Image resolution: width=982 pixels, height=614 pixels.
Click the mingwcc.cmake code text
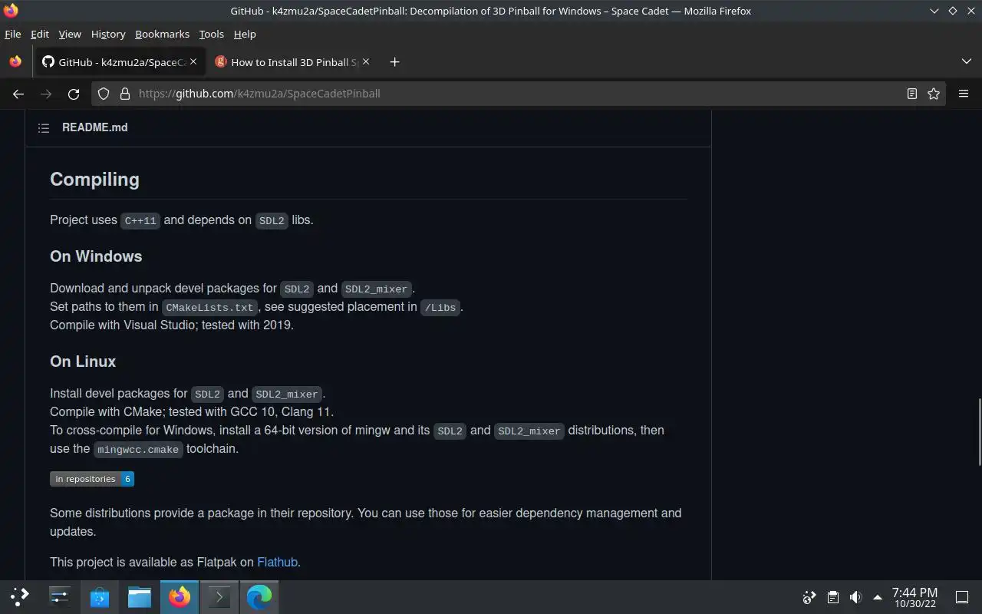pyautogui.click(x=138, y=450)
